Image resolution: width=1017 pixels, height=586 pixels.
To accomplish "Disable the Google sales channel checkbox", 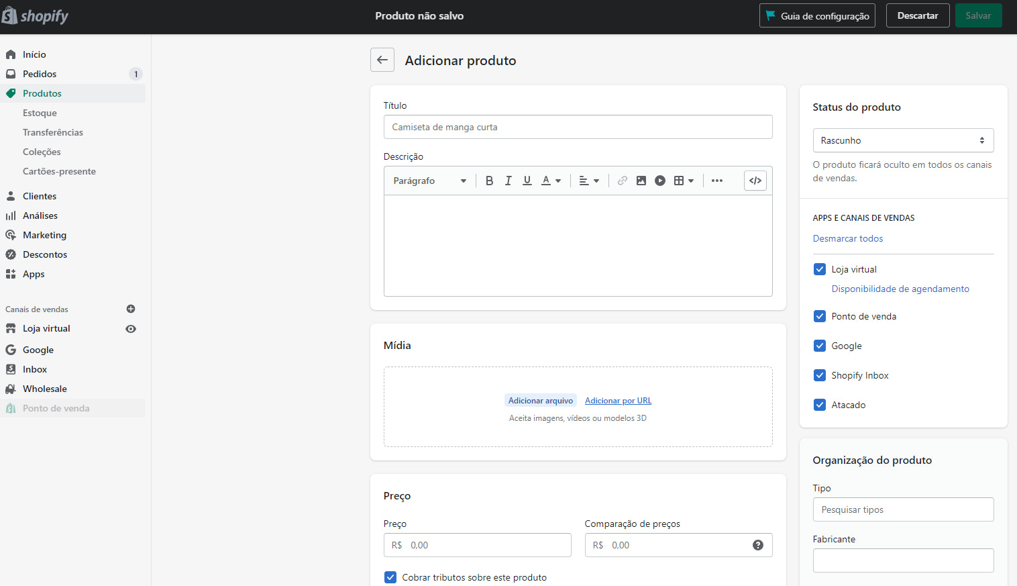I will (x=819, y=345).
